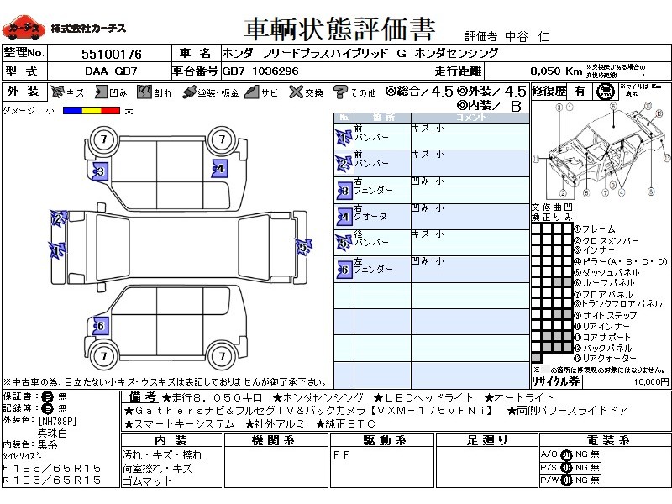The height and width of the screenshot is (504, 672).
Task: Click the A/C status indicator circle
Action: (566, 454)
